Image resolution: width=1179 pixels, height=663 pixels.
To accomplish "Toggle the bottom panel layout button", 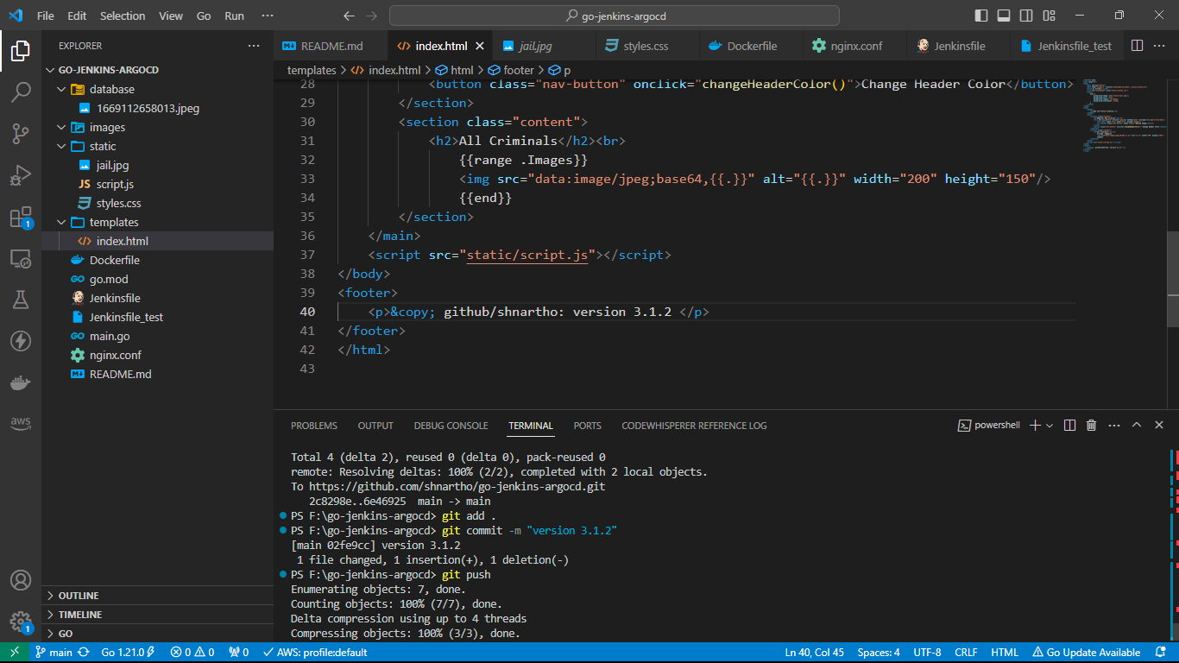I will point(1004,16).
